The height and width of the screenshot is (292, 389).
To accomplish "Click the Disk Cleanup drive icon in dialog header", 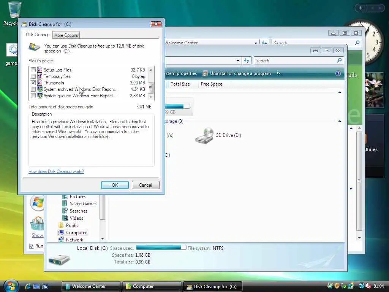I will click(34, 47).
